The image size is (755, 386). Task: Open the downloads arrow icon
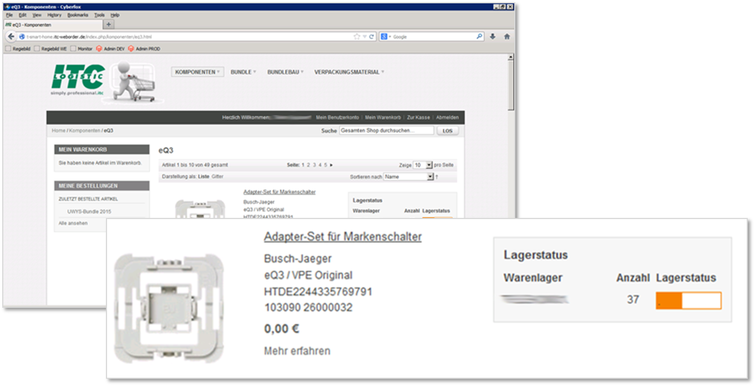coord(493,37)
